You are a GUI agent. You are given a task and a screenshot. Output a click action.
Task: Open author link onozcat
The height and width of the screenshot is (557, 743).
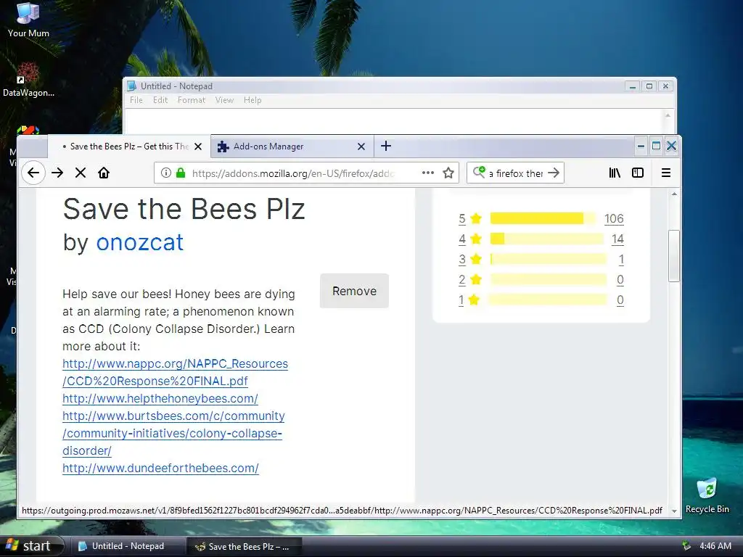[x=140, y=242]
